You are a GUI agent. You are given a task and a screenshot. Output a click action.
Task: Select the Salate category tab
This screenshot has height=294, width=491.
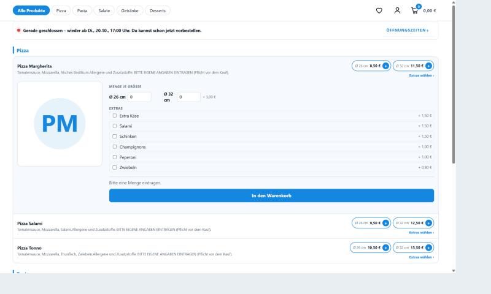coord(104,10)
